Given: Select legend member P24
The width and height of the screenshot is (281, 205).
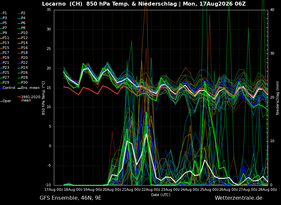Looking at the screenshot, I should (22, 67).
